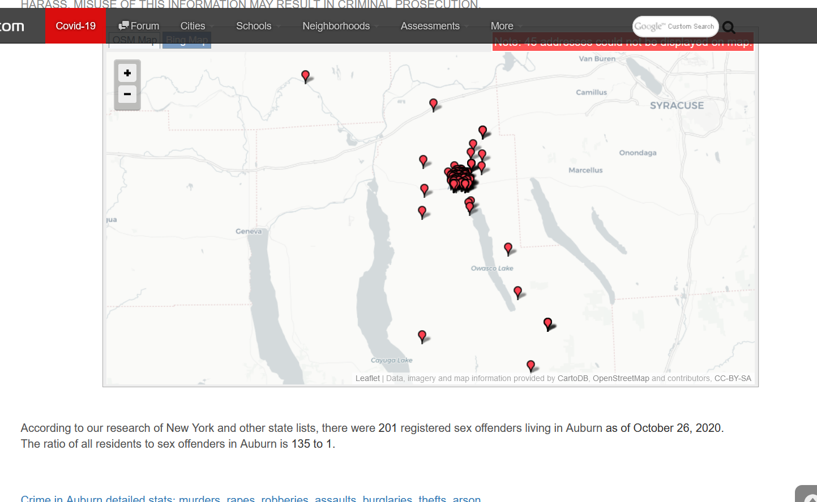Open the Crime in Auburn detailed stats link
Image resolution: width=817 pixels, height=502 pixels.
point(251,499)
